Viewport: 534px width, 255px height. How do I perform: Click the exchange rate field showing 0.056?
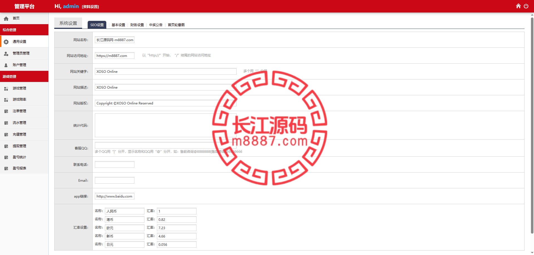click(x=177, y=244)
